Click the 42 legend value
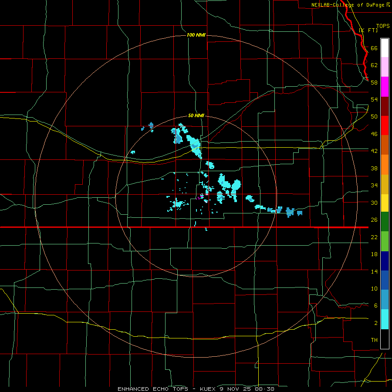Viewport: 392px width, 392px height. [374, 151]
